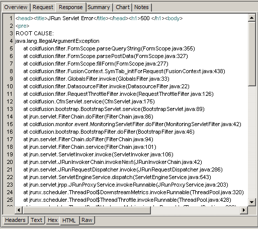Click the FilterChain.service stack line

coord(90,147)
